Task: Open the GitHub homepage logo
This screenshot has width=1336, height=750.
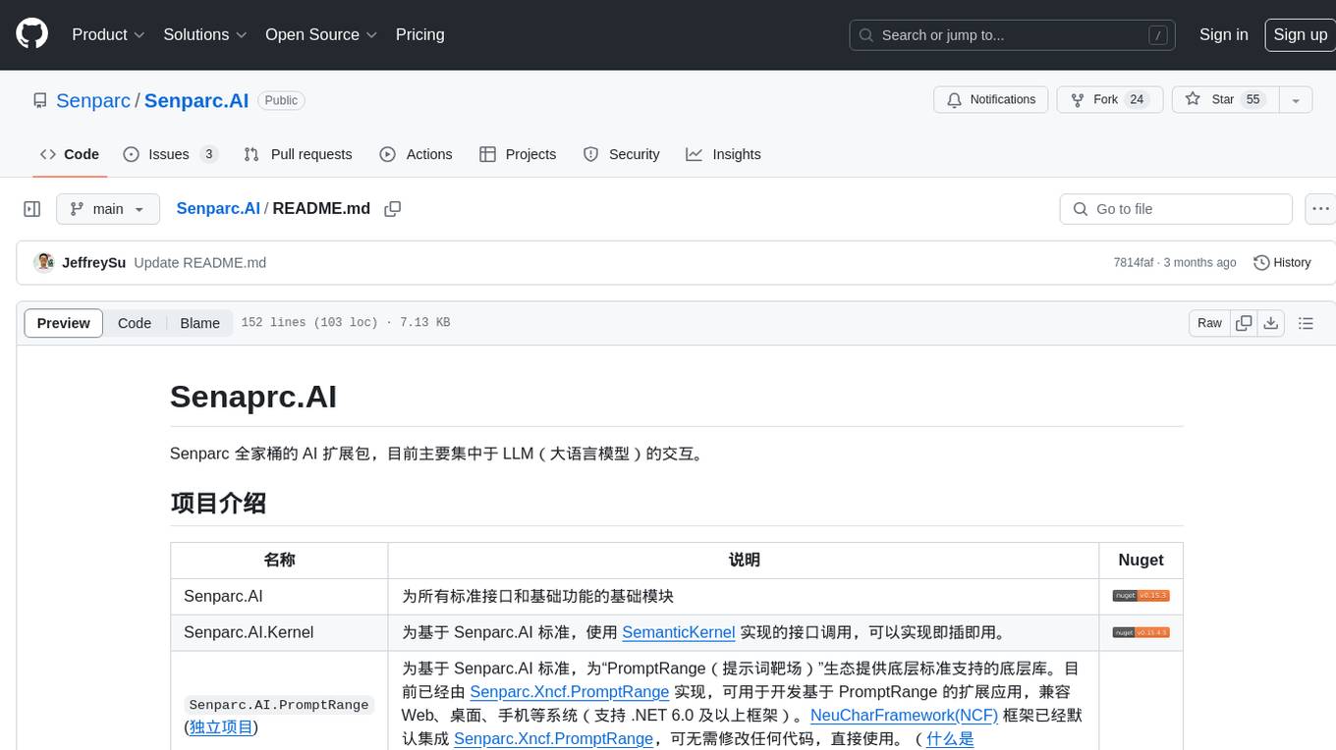Action: pos(31,34)
